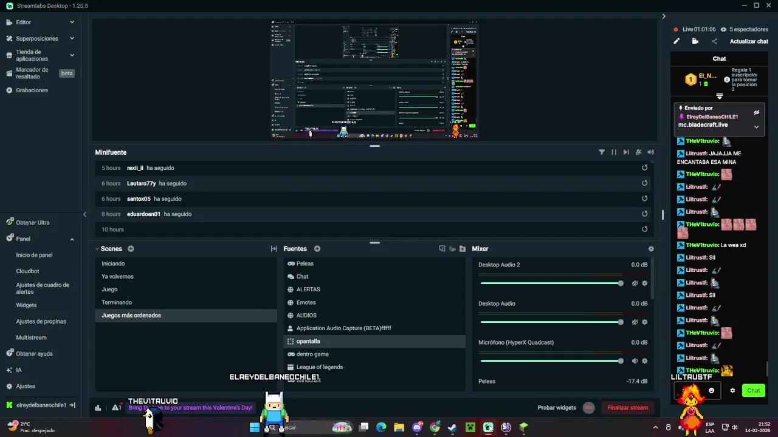This screenshot has height=437, width=778.
Task: Click the dual output icon left of Mixer
Action: (442, 249)
